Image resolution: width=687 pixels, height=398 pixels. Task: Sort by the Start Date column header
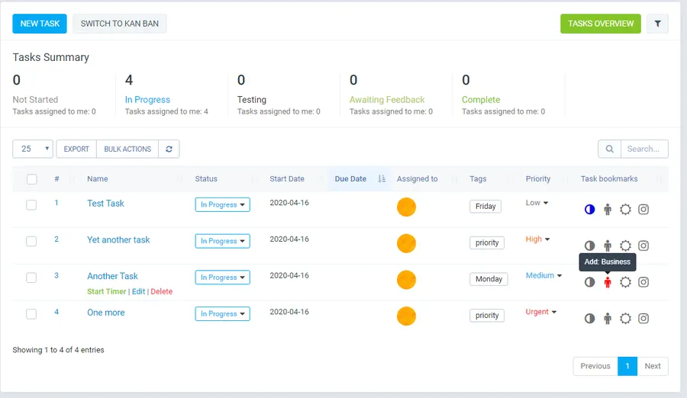286,178
